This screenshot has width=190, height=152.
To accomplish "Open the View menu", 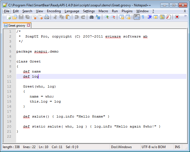I will (x=39, y=11).
